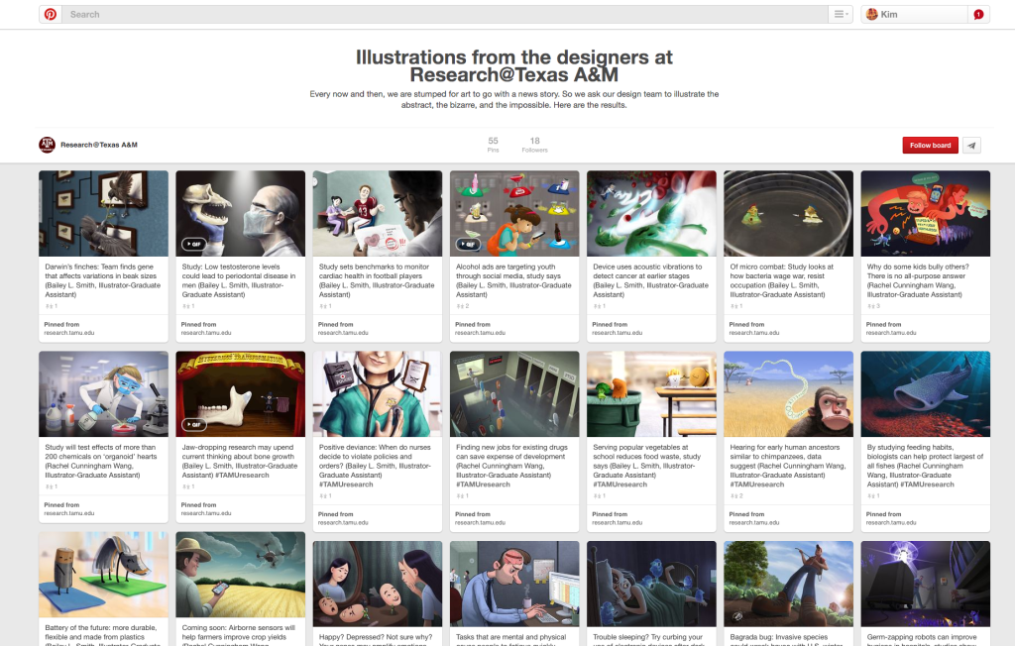Play GIF on the alcohol ads pin
1015x646 pixels.
point(467,244)
